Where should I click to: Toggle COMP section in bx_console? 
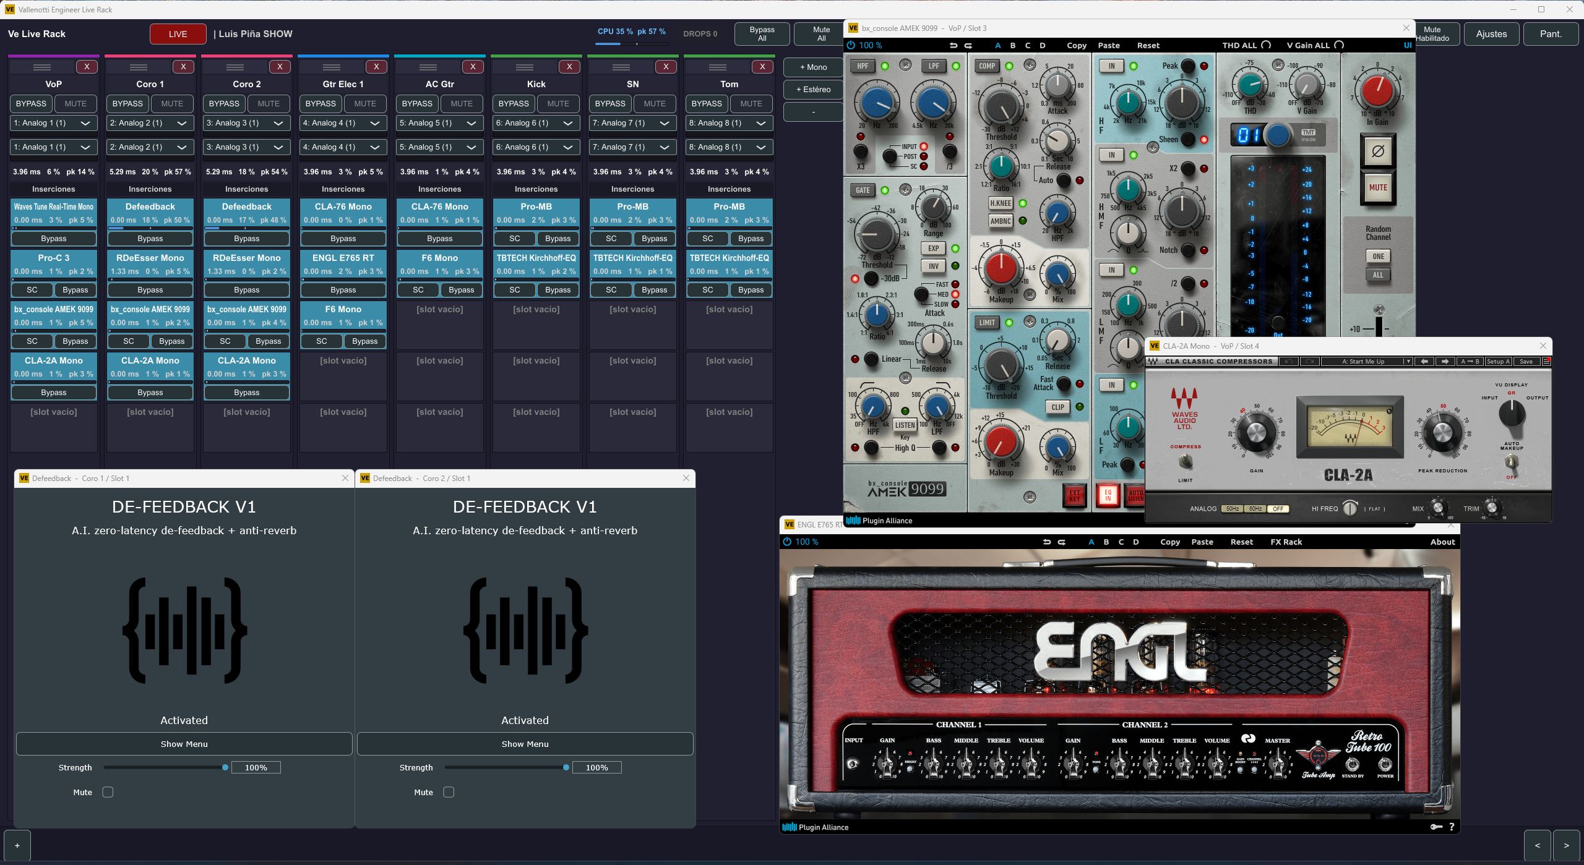coord(987,66)
